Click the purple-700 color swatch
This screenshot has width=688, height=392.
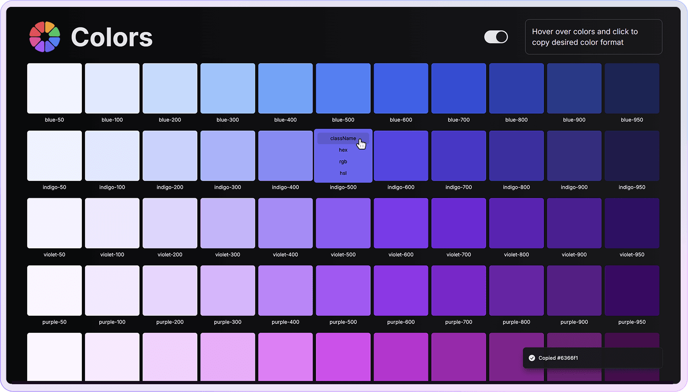pos(458,291)
